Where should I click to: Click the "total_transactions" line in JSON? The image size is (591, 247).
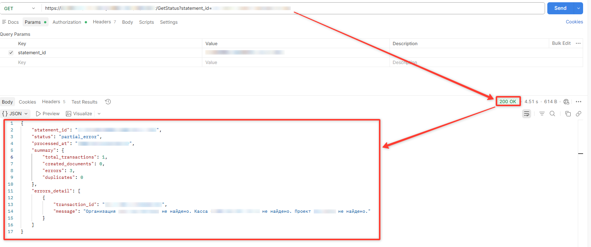click(75, 157)
